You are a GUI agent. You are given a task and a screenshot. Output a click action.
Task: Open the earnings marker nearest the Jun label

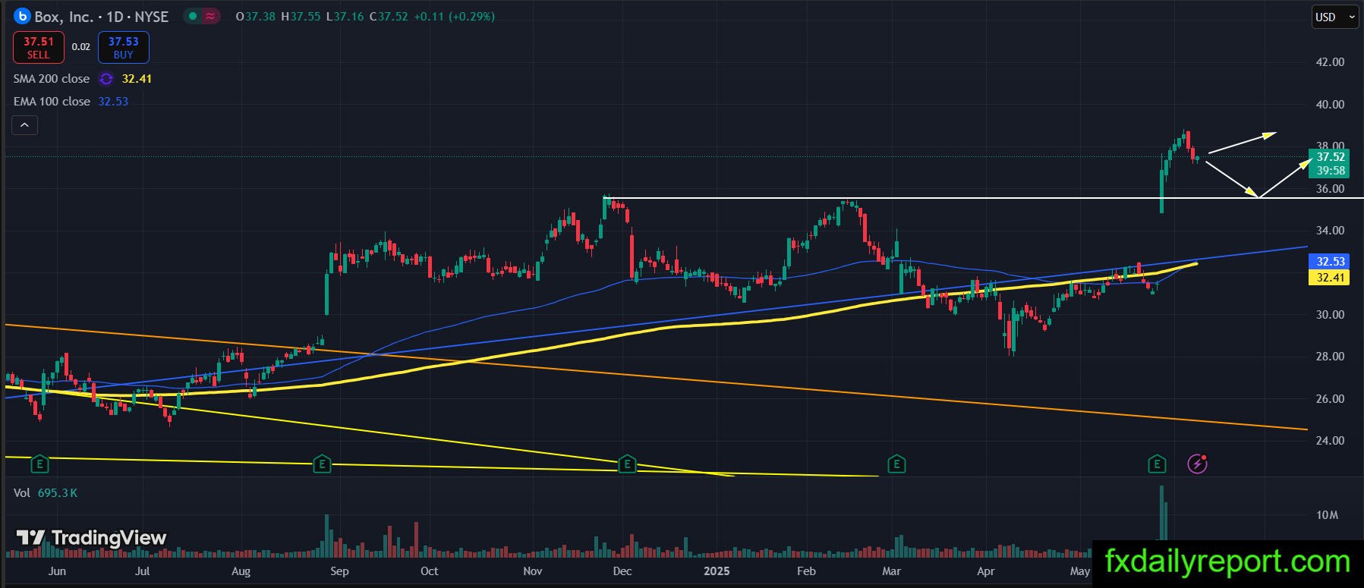(x=39, y=464)
